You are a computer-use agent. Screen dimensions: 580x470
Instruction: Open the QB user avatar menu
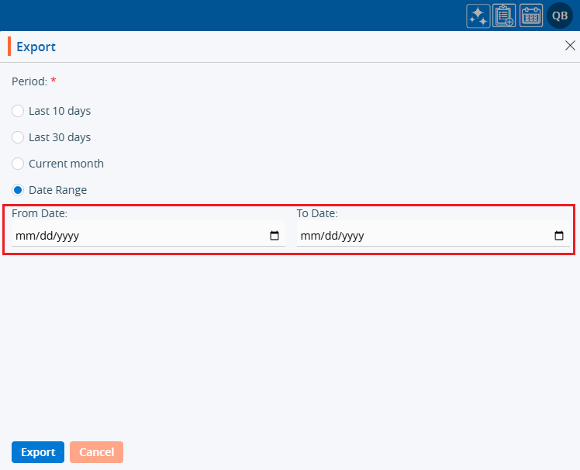click(560, 16)
